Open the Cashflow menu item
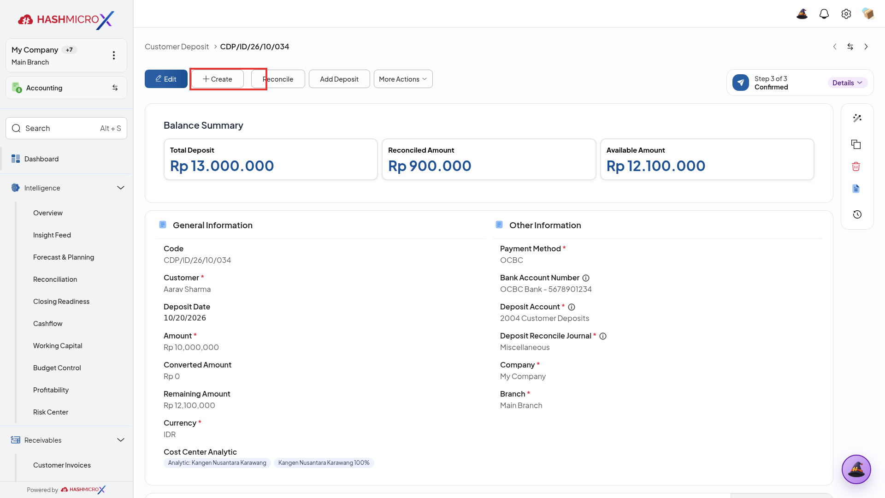Image resolution: width=885 pixels, height=498 pixels. (48, 324)
